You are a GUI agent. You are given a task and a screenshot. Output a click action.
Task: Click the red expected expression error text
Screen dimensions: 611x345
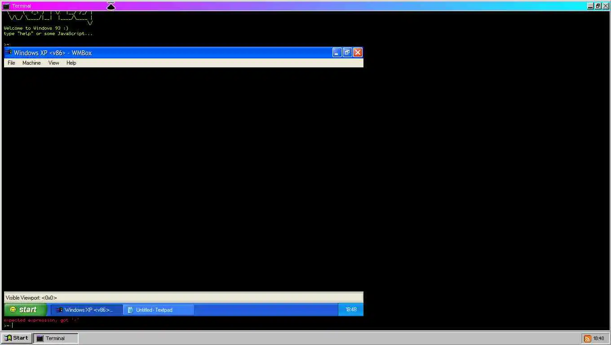tap(41, 320)
